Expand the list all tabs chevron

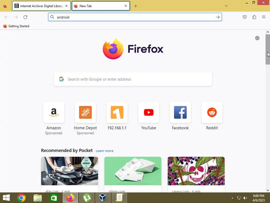pos(226,6)
